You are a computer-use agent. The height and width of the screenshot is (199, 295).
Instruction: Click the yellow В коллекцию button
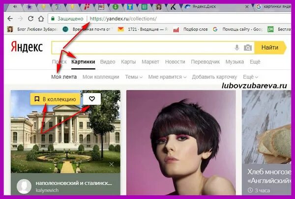point(55,99)
